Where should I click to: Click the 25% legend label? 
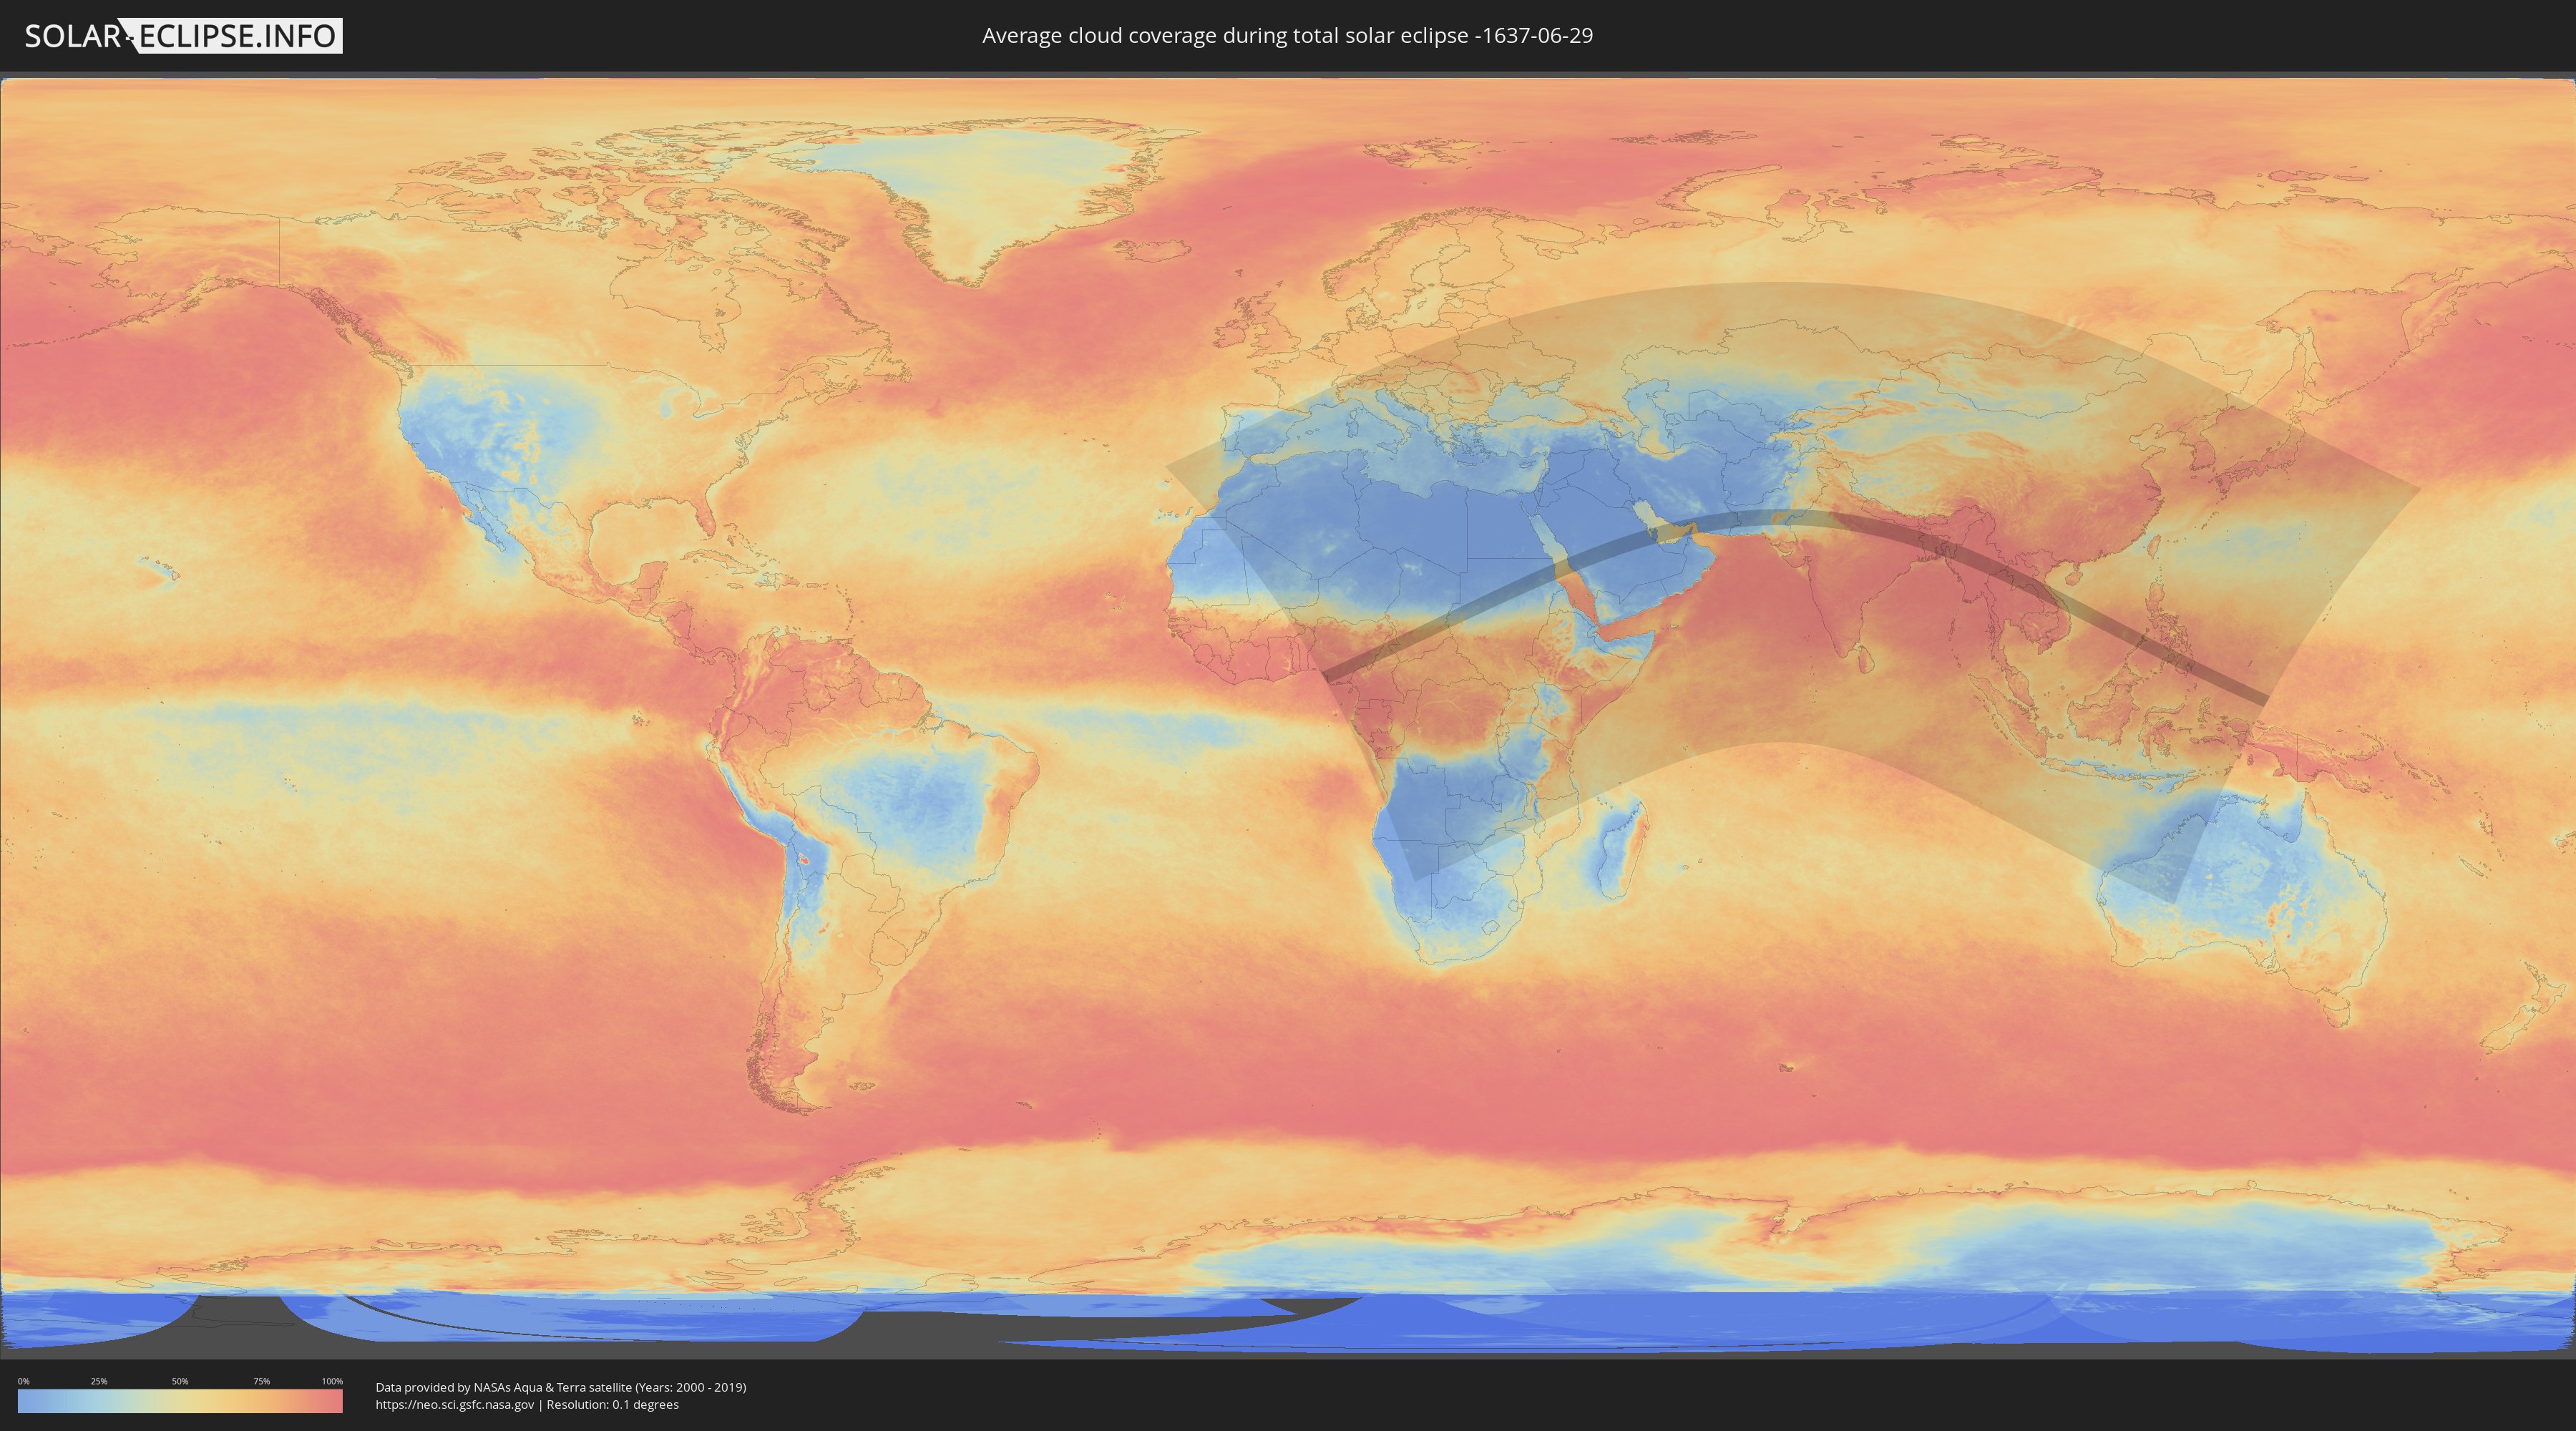(99, 1381)
